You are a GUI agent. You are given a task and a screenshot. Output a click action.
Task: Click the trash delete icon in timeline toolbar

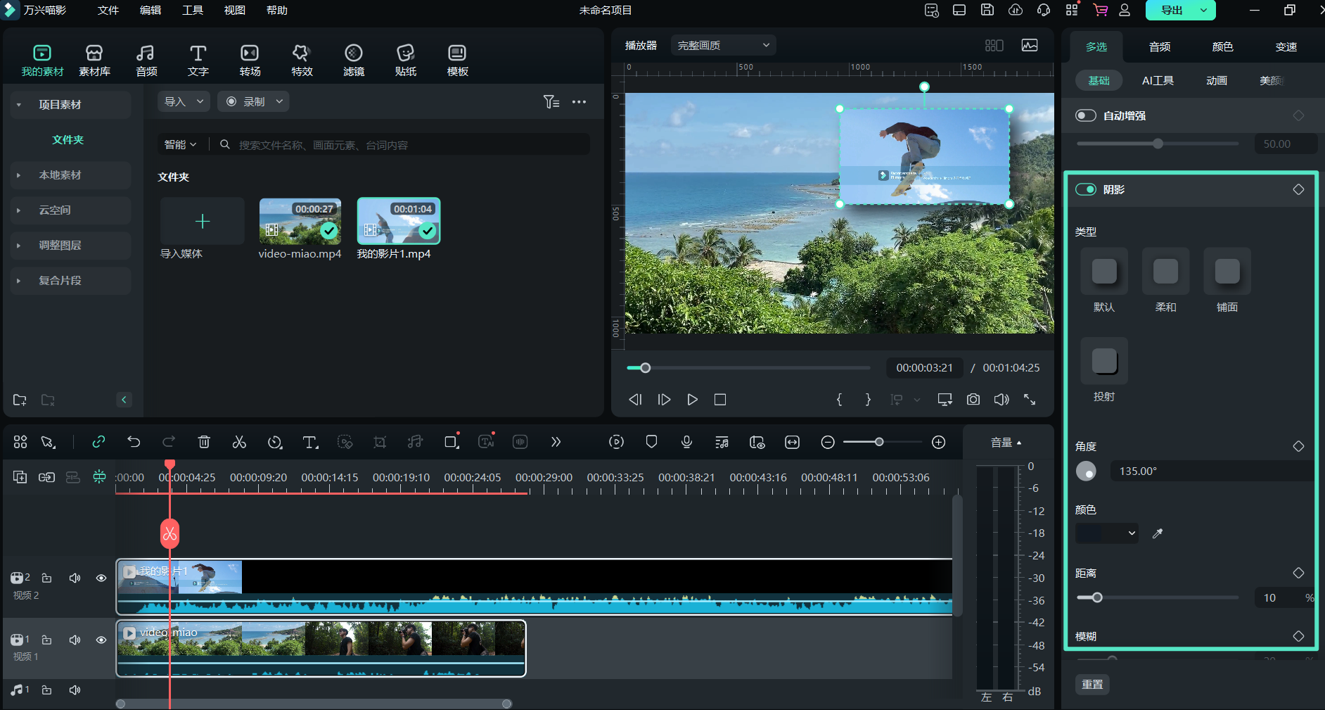point(204,442)
